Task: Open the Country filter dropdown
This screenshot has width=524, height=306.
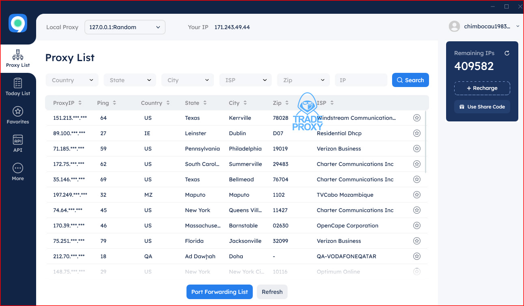Action: [72, 80]
